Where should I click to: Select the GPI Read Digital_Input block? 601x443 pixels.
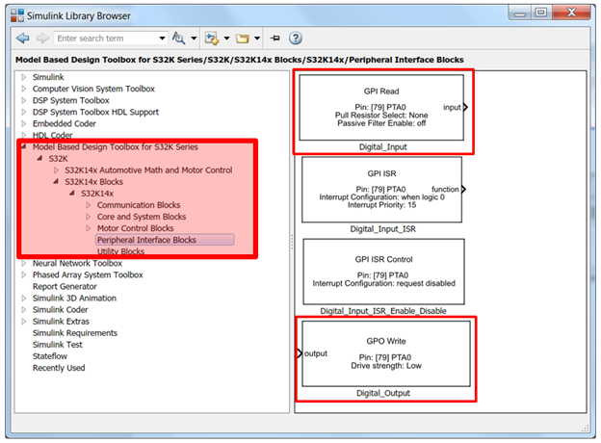tap(381, 108)
